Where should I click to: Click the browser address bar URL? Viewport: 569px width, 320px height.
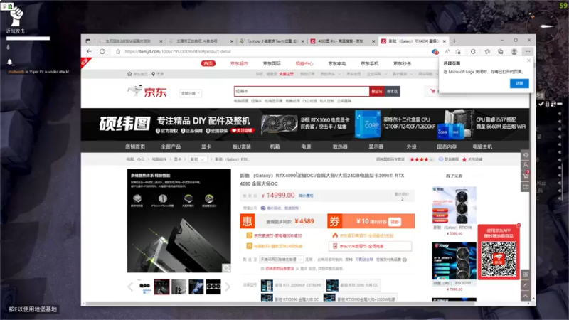click(x=178, y=51)
